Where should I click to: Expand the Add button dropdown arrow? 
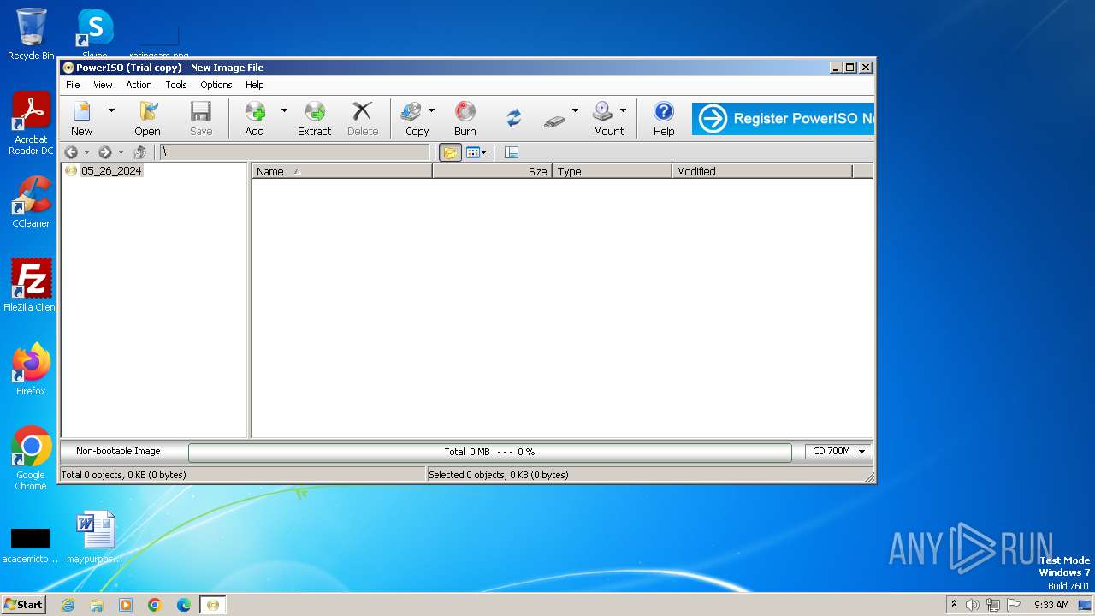pyautogui.click(x=284, y=110)
